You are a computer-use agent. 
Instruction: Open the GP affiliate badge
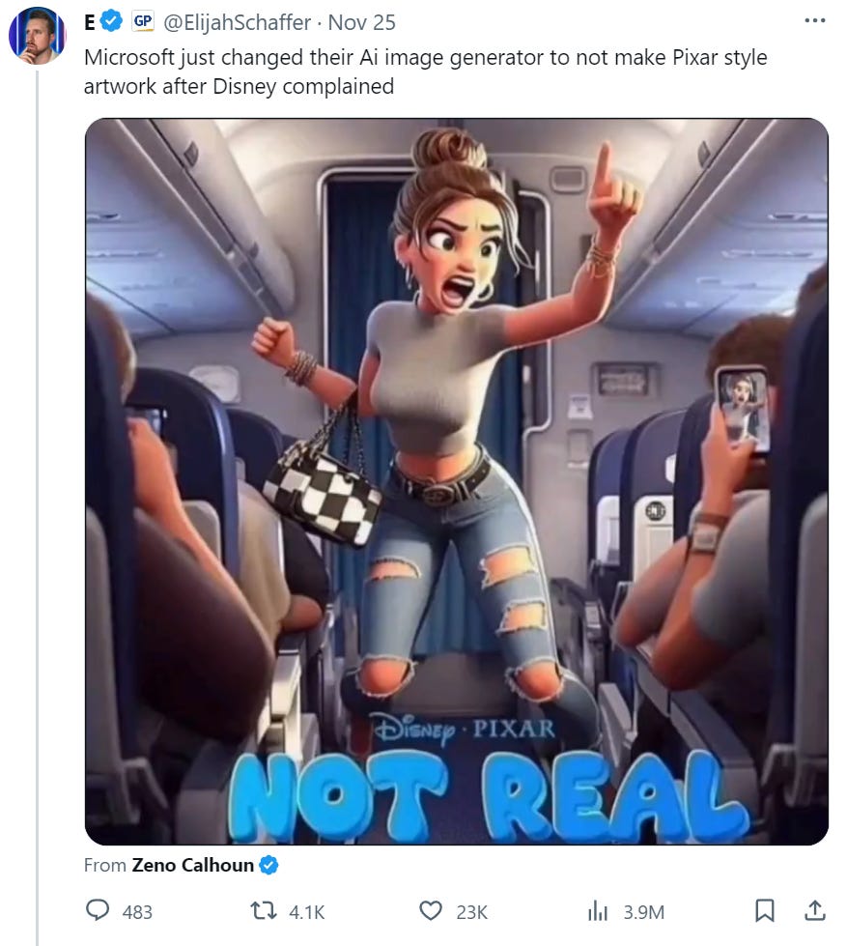pyautogui.click(x=143, y=21)
